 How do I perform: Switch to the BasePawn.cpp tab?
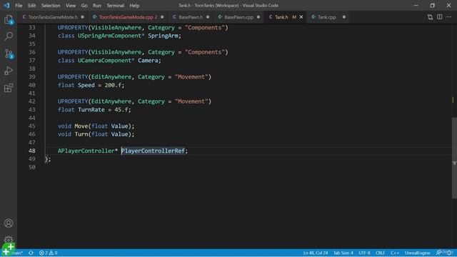[x=238, y=17]
